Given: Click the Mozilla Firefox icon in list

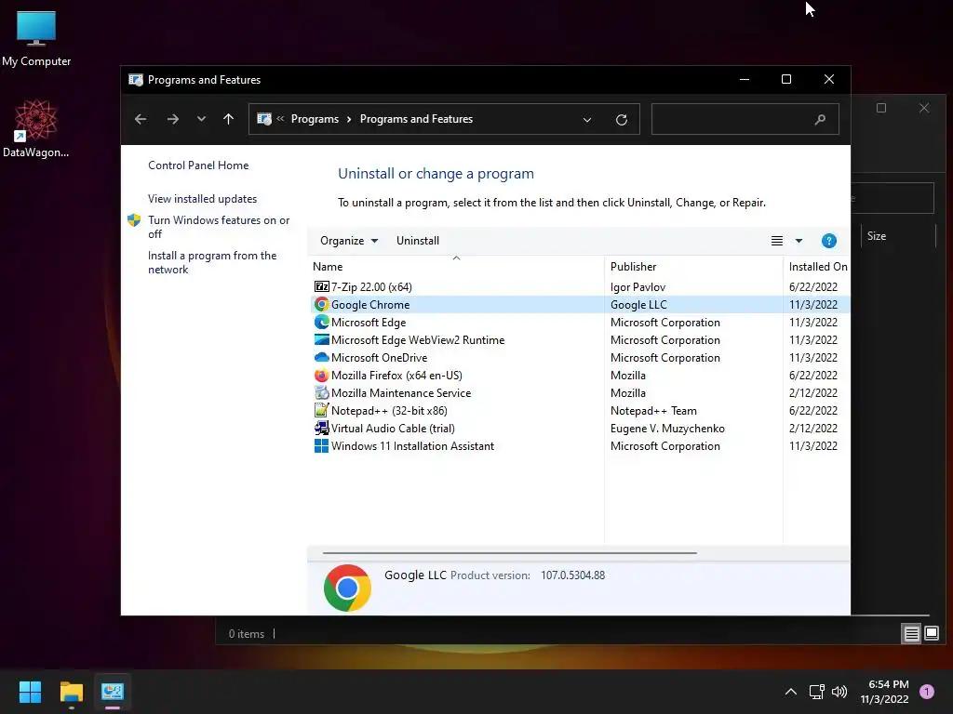Looking at the screenshot, I should click(321, 376).
